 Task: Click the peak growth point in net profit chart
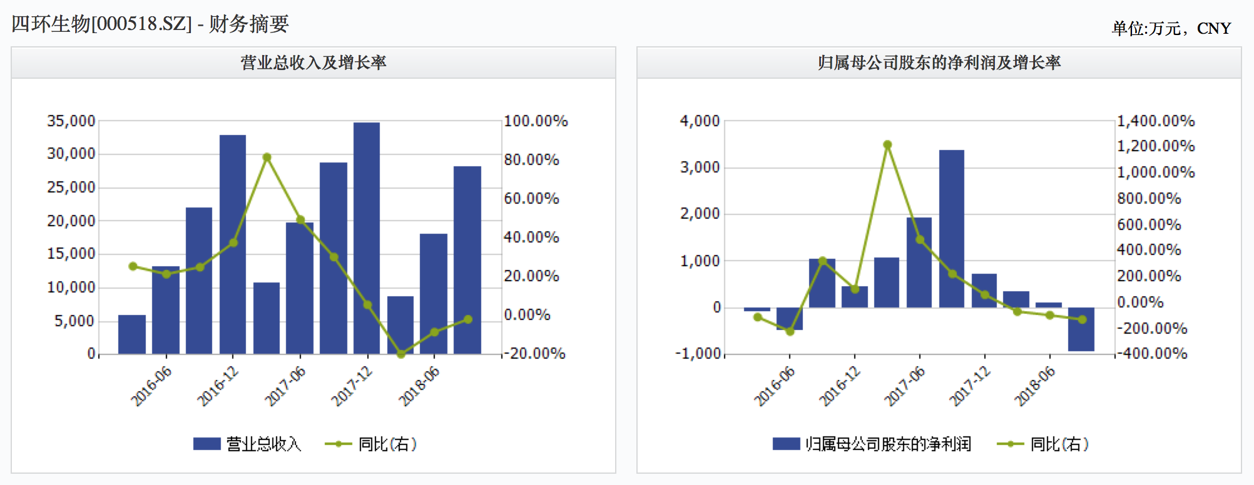pyautogui.click(x=887, y=145)
